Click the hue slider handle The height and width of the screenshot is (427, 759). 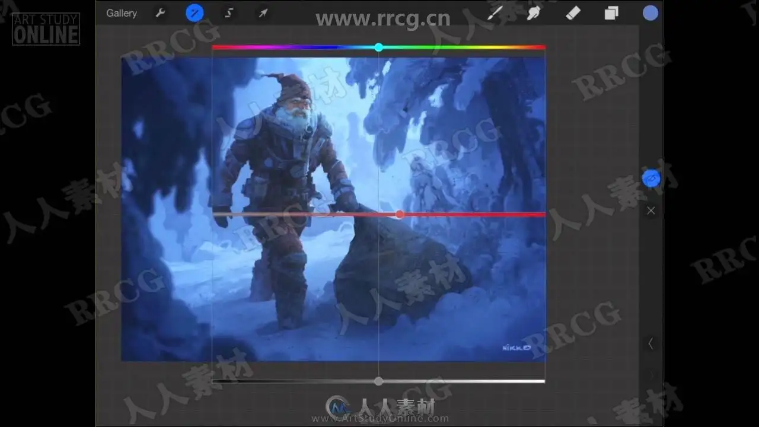[378, 47]
